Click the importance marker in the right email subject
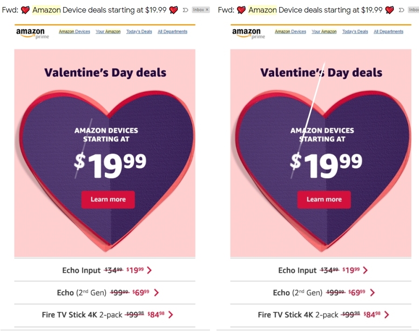The image size is (419, 334). click(x=401, y=10)
